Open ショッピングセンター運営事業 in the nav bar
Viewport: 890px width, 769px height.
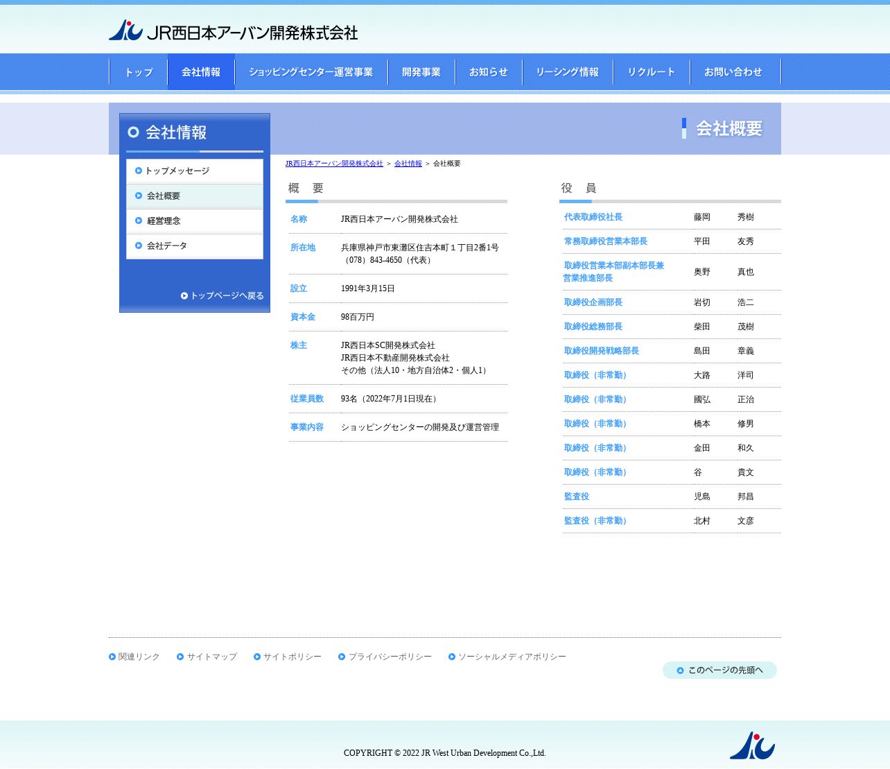311,72
